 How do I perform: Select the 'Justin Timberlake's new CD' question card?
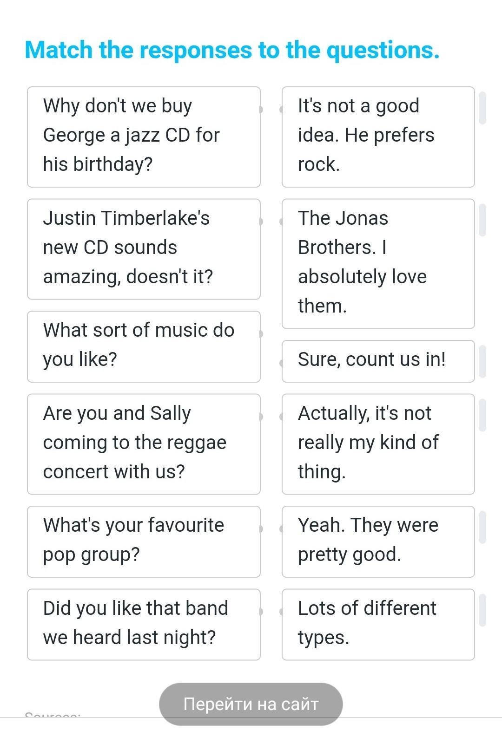(144, 249)
